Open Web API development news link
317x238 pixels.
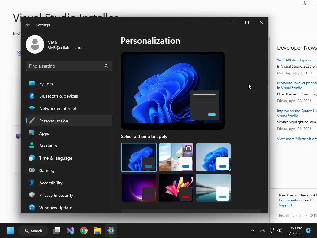coord(297,60)
